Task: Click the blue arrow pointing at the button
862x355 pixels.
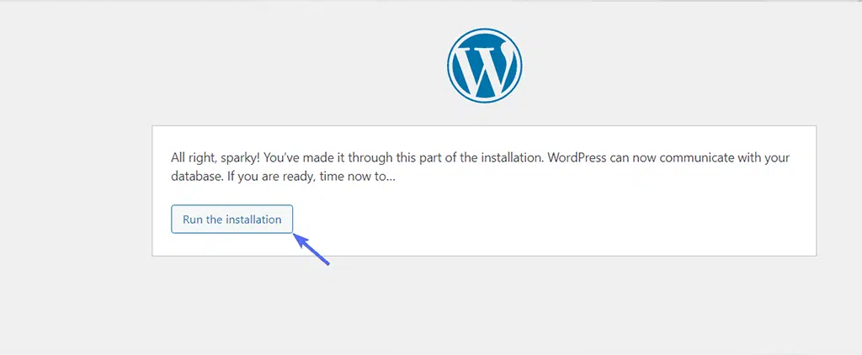Action: 311,249
